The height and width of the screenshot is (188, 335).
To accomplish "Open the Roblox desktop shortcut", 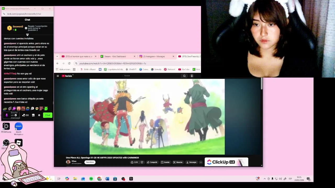I will (19, 143).
